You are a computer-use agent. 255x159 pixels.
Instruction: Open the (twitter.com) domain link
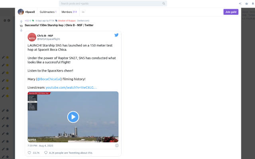point(83,21)
